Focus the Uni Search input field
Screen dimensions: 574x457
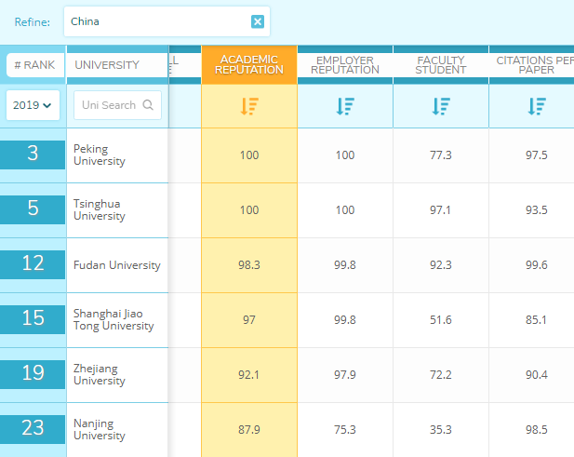(x=117, y=105)
